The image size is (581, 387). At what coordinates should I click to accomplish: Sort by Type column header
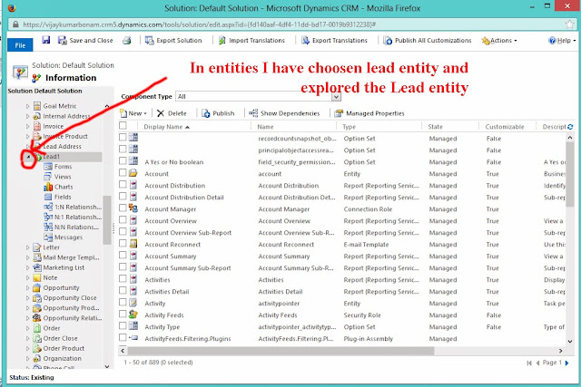(x=349, y=127)
